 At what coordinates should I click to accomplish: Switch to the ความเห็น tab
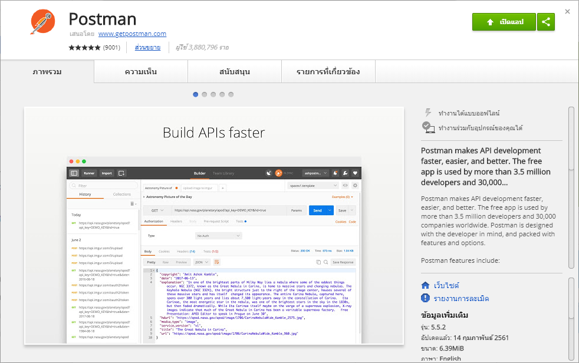point(142,71)
